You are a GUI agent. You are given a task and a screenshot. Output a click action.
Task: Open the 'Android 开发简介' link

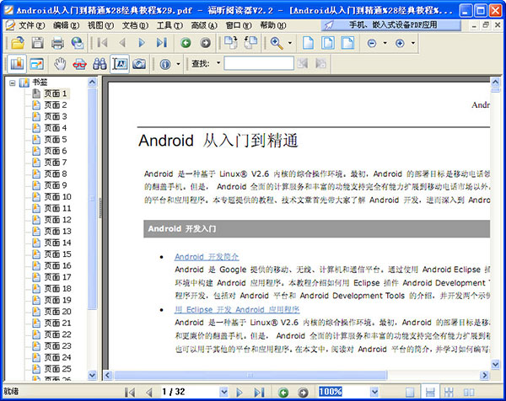tap(207, 256)
